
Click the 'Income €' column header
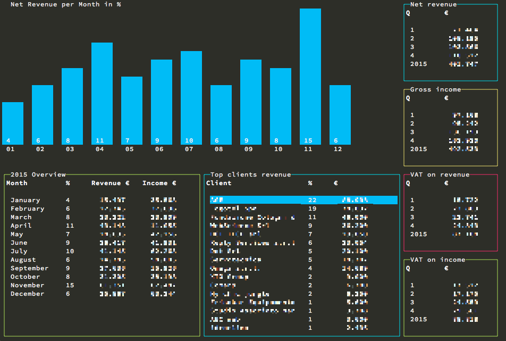[x=159, y=183]
